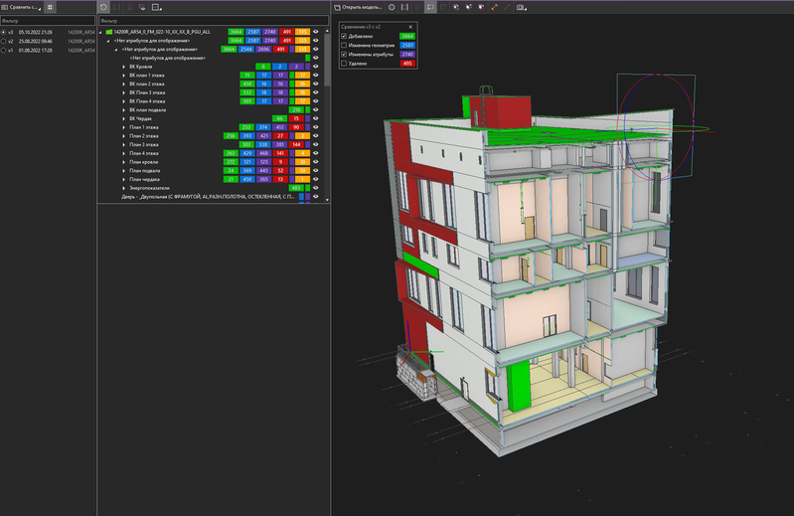Expand the 'ВК Кровля' tree node
Image resolution: width=794 pixels, height=516 pixels.
tap(124, 67)
